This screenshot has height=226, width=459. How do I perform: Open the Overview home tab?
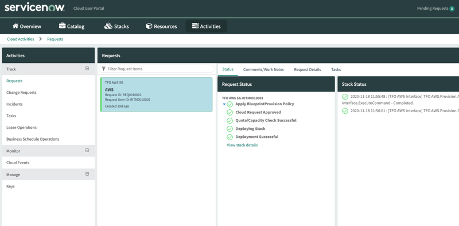[26, 26]
